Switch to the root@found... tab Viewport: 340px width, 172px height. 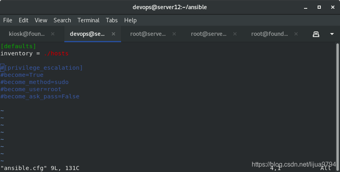(x=270, y=34)
